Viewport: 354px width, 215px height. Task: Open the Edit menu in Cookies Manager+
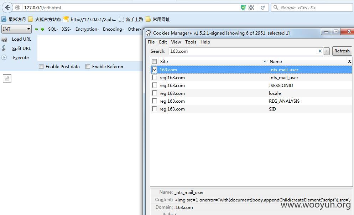(163, 42)
